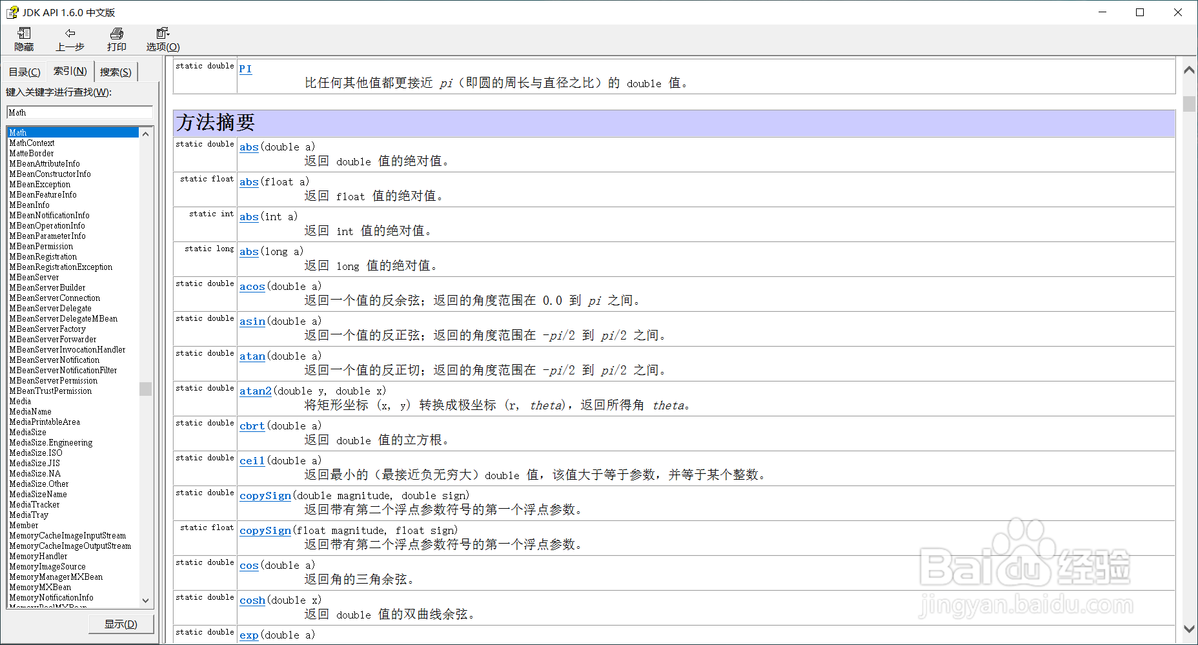Image resolution: width=1198 pixels, height=645 pixels.
Task: Select MediaTracker in the index list
Action: pos(34,504)
